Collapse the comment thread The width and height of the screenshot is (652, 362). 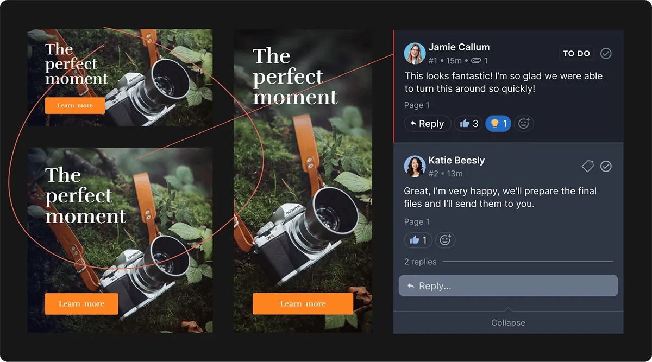(508, 322)
